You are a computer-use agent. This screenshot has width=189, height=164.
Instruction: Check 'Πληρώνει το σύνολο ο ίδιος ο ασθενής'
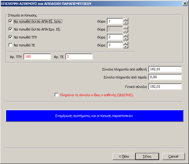click(x=56, y=95)
